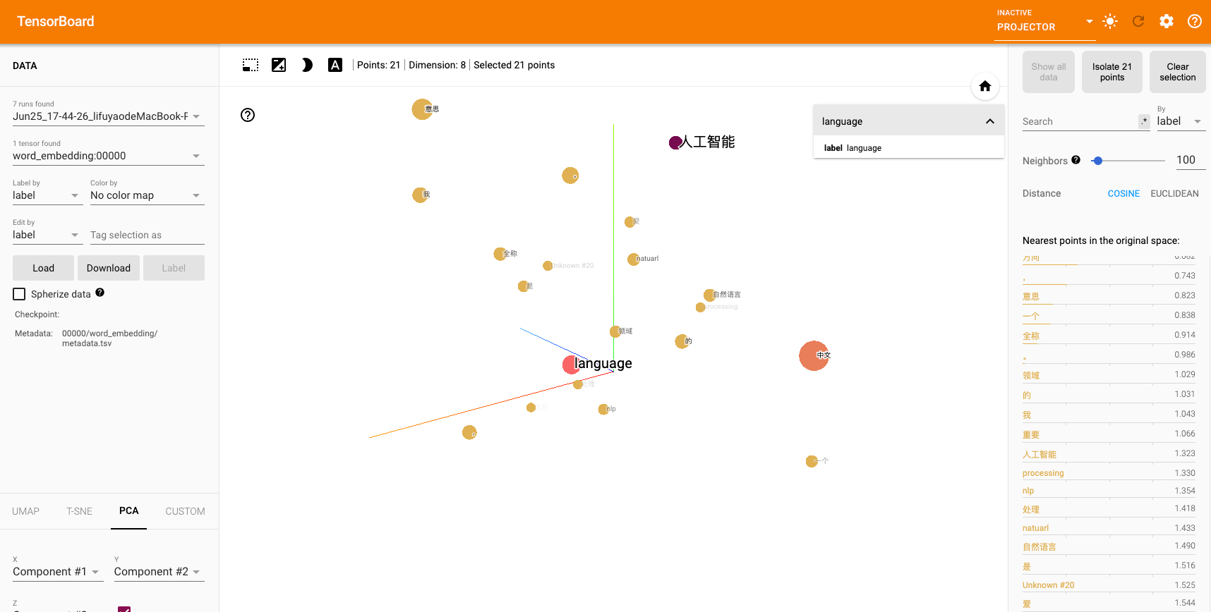Open the Label by dropdown
1211x612 pixels.
47,195
